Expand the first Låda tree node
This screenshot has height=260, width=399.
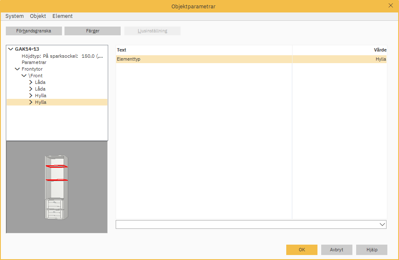30,82
